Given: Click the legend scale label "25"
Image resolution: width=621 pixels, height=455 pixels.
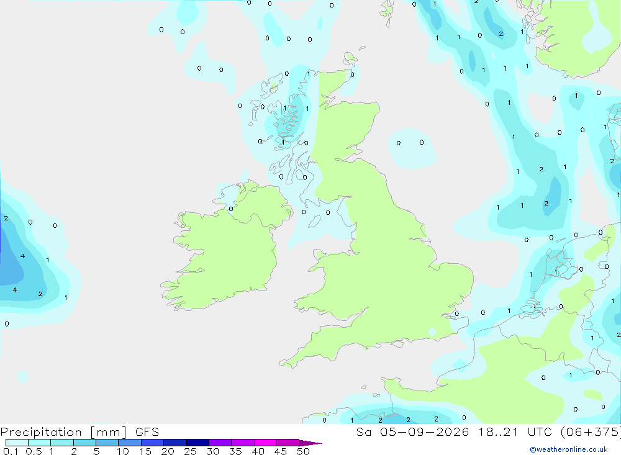Looking at the screenshot, I should [x=190, y=451].
